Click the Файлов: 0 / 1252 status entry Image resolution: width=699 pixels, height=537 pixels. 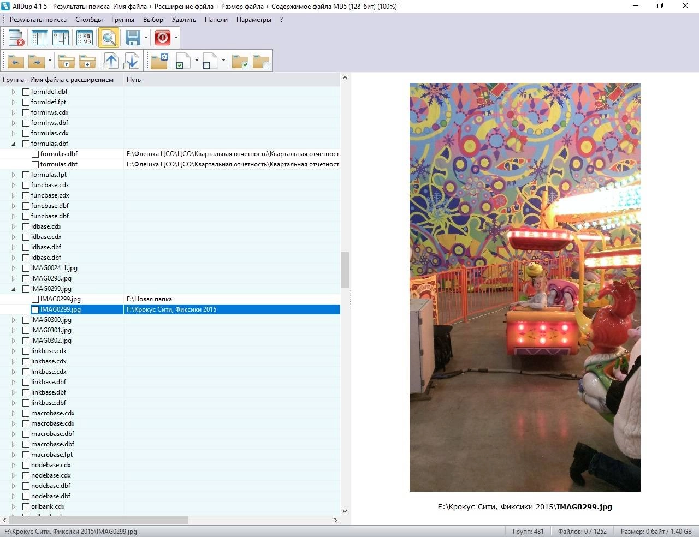click(582, 532)
